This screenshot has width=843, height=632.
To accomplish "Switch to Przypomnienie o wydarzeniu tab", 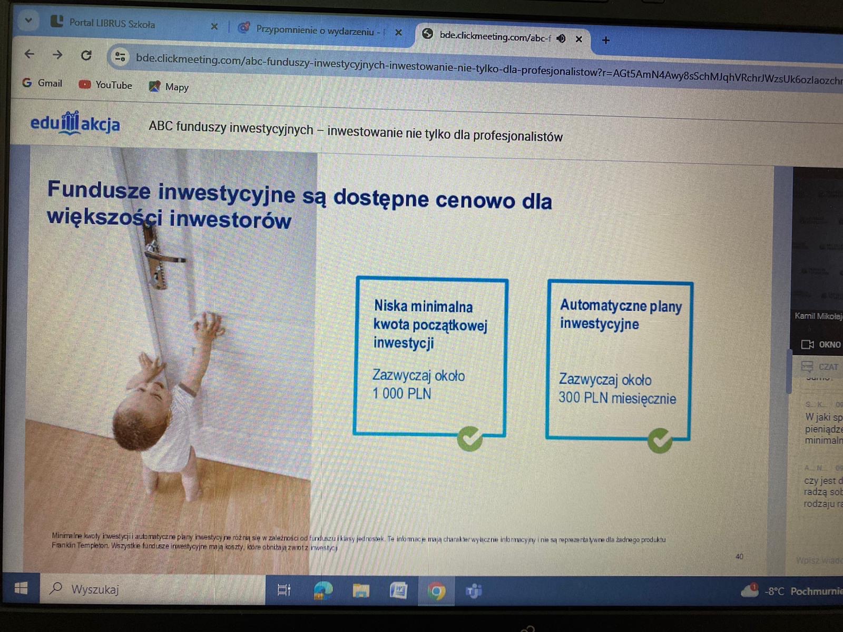I will click(x=315, y=31).
